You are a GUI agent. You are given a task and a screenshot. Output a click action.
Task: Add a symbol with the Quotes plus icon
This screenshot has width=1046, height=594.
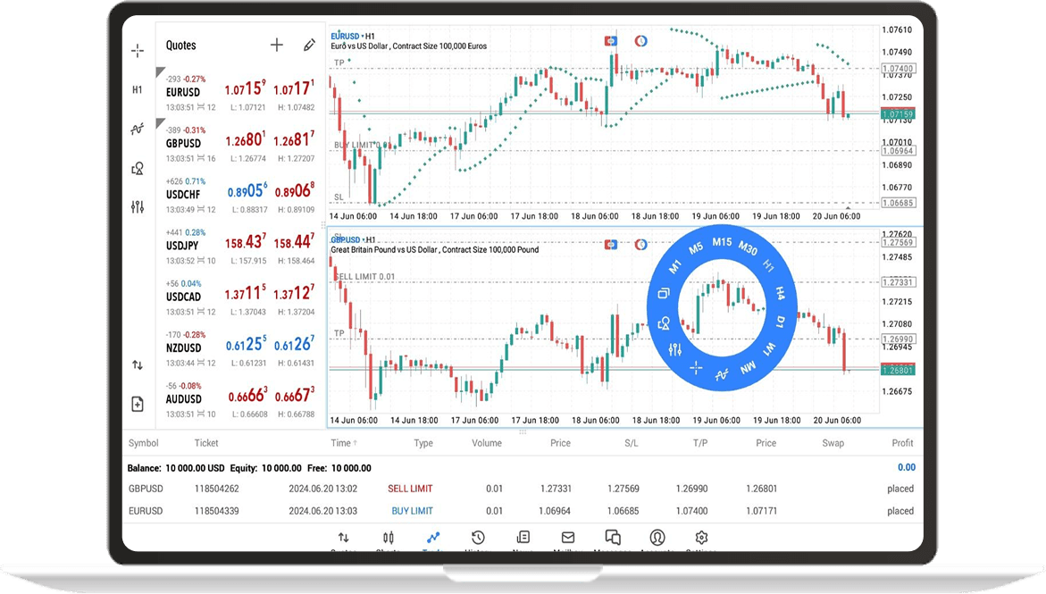pyautogui.click(x=277, y=45)
